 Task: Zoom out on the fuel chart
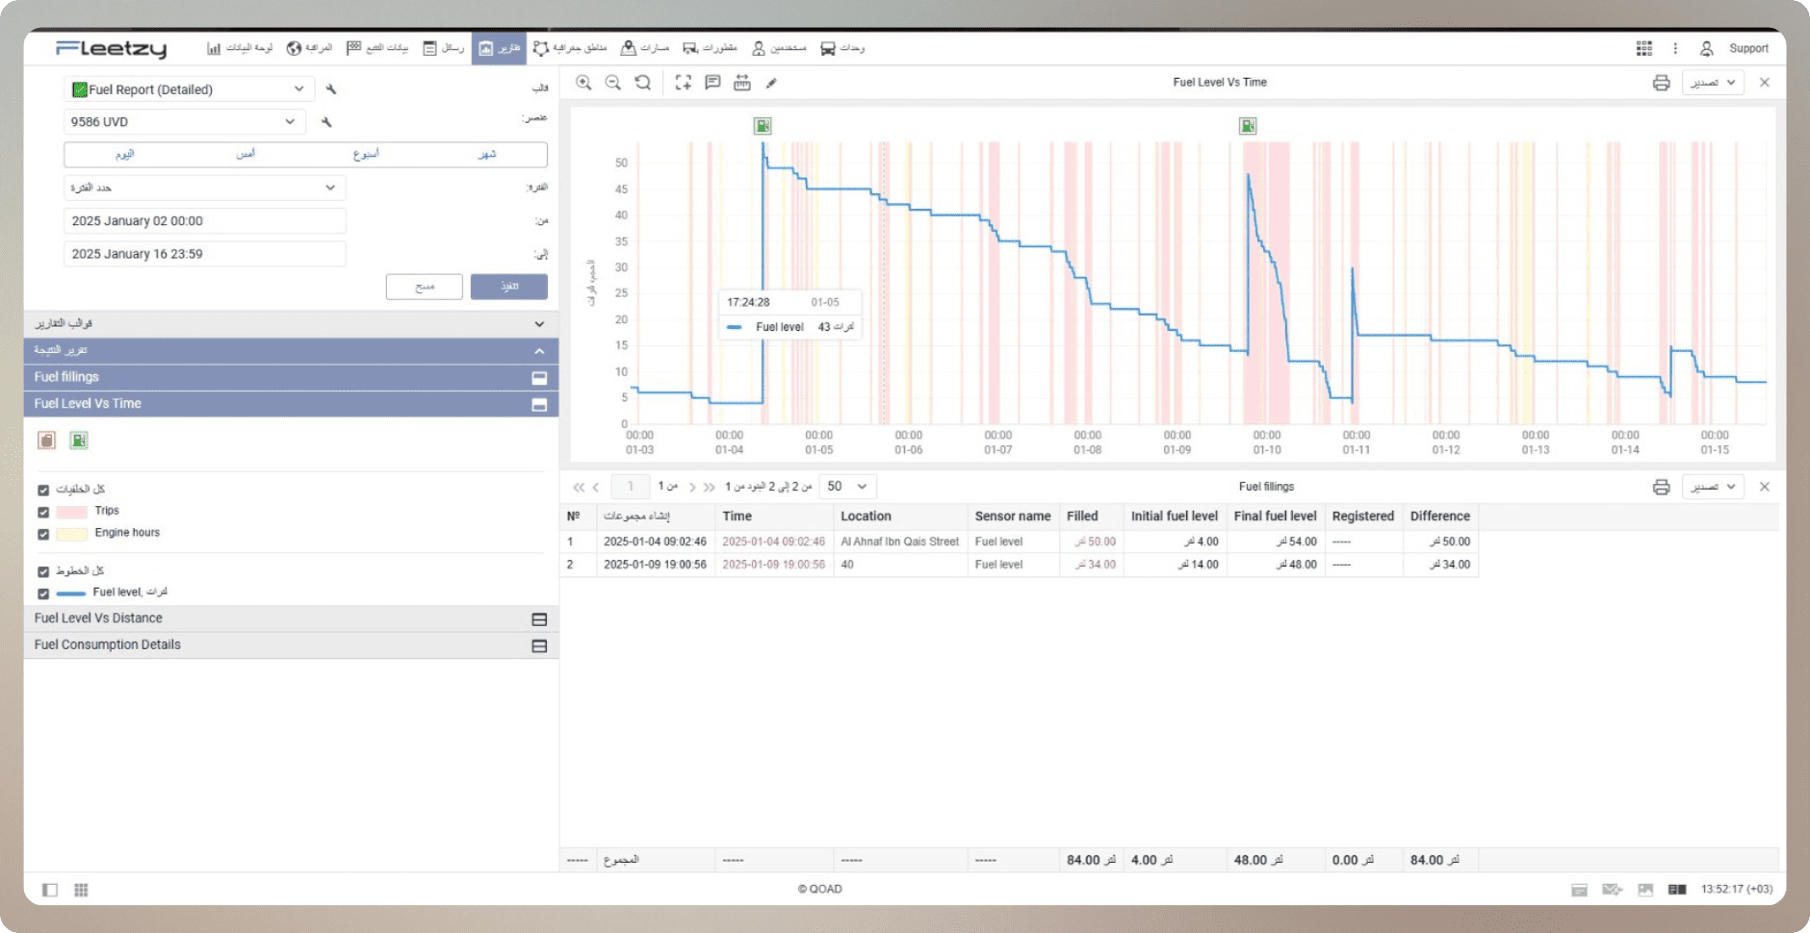tap(613, 83)
